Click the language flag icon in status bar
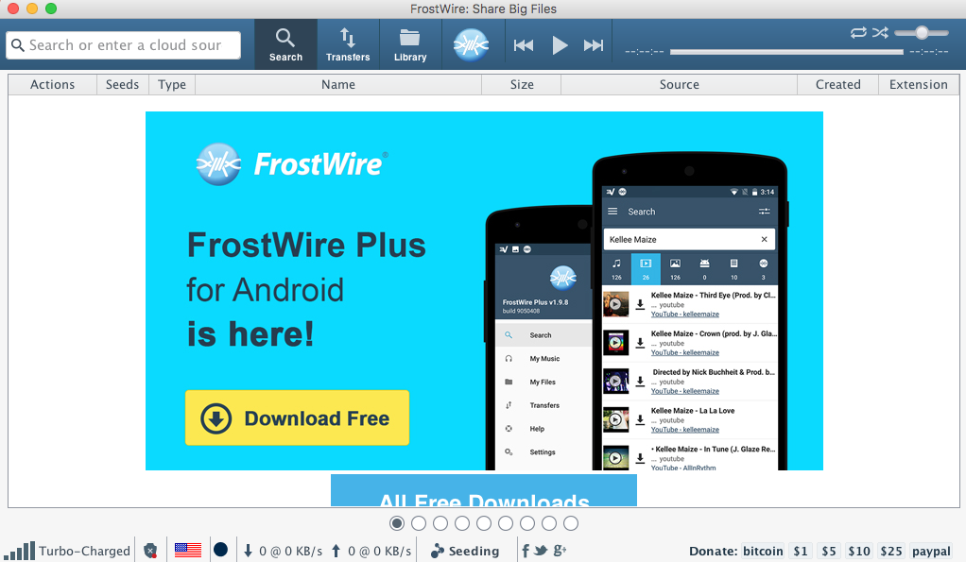This screenshot has width=966, height=562. coord(187,549)
